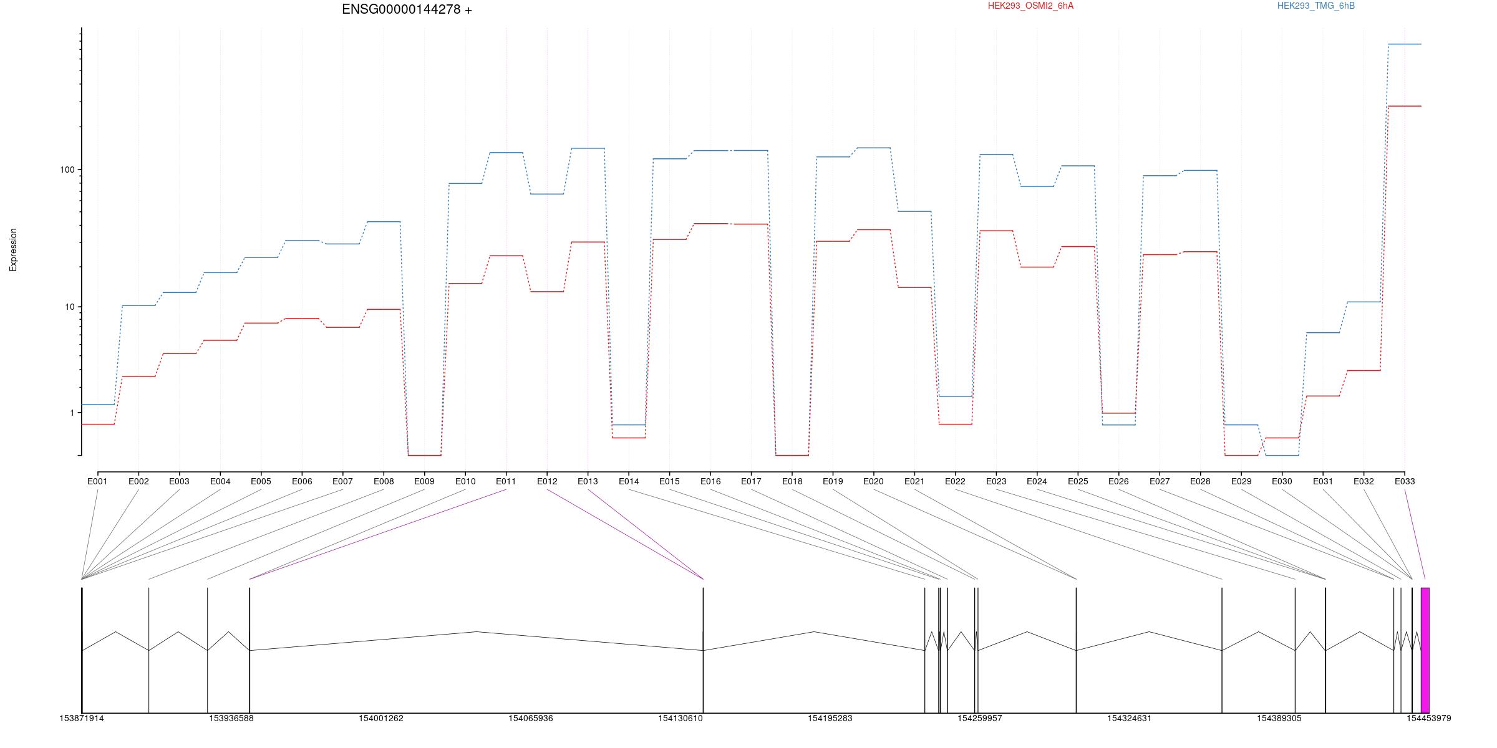Click exon label E001
The width and height of the screenshot is (1497, 748).
click(x=97, y=481)
